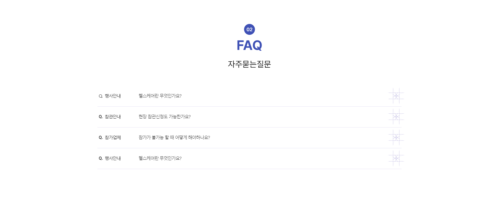Screen dimensions: 499x206
Task: Click the Q. marker of the first 행사안내 row
Action: (x=101, y=96)
